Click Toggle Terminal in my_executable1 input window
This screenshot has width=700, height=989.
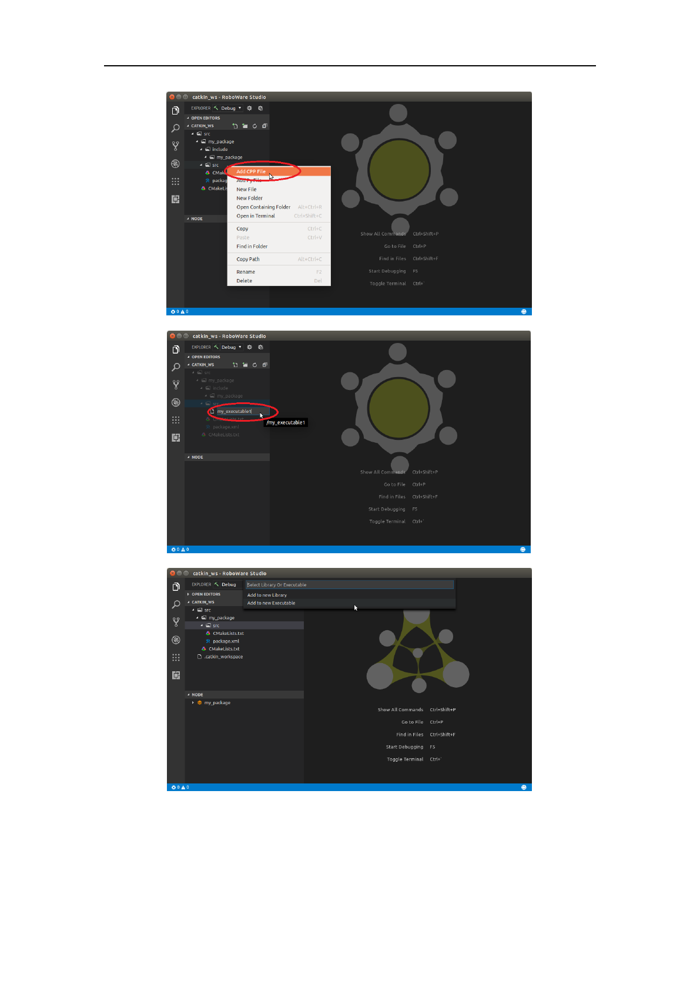(x=387, y=522)
